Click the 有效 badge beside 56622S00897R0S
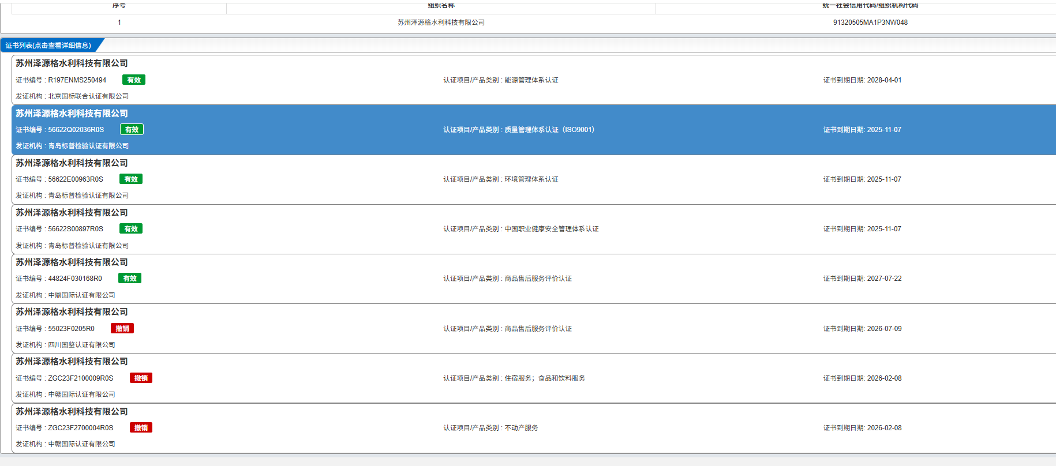The width and height of the screenshot is (1056, 466). tap(131, 229)
